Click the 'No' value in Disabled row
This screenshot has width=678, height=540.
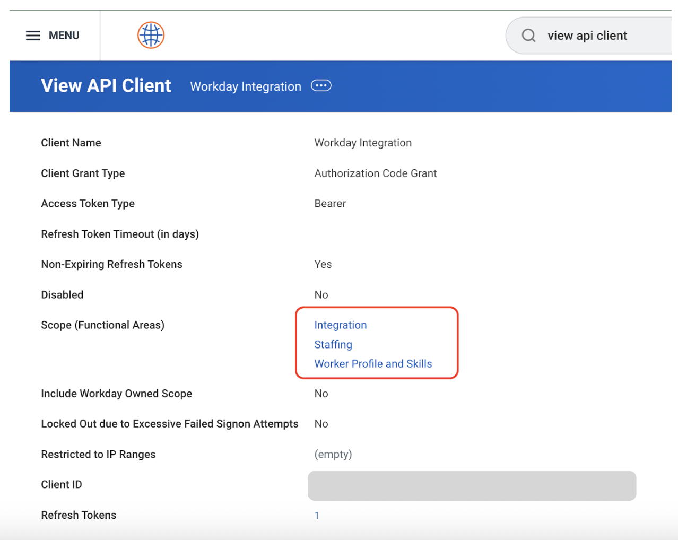coord(321,295)
